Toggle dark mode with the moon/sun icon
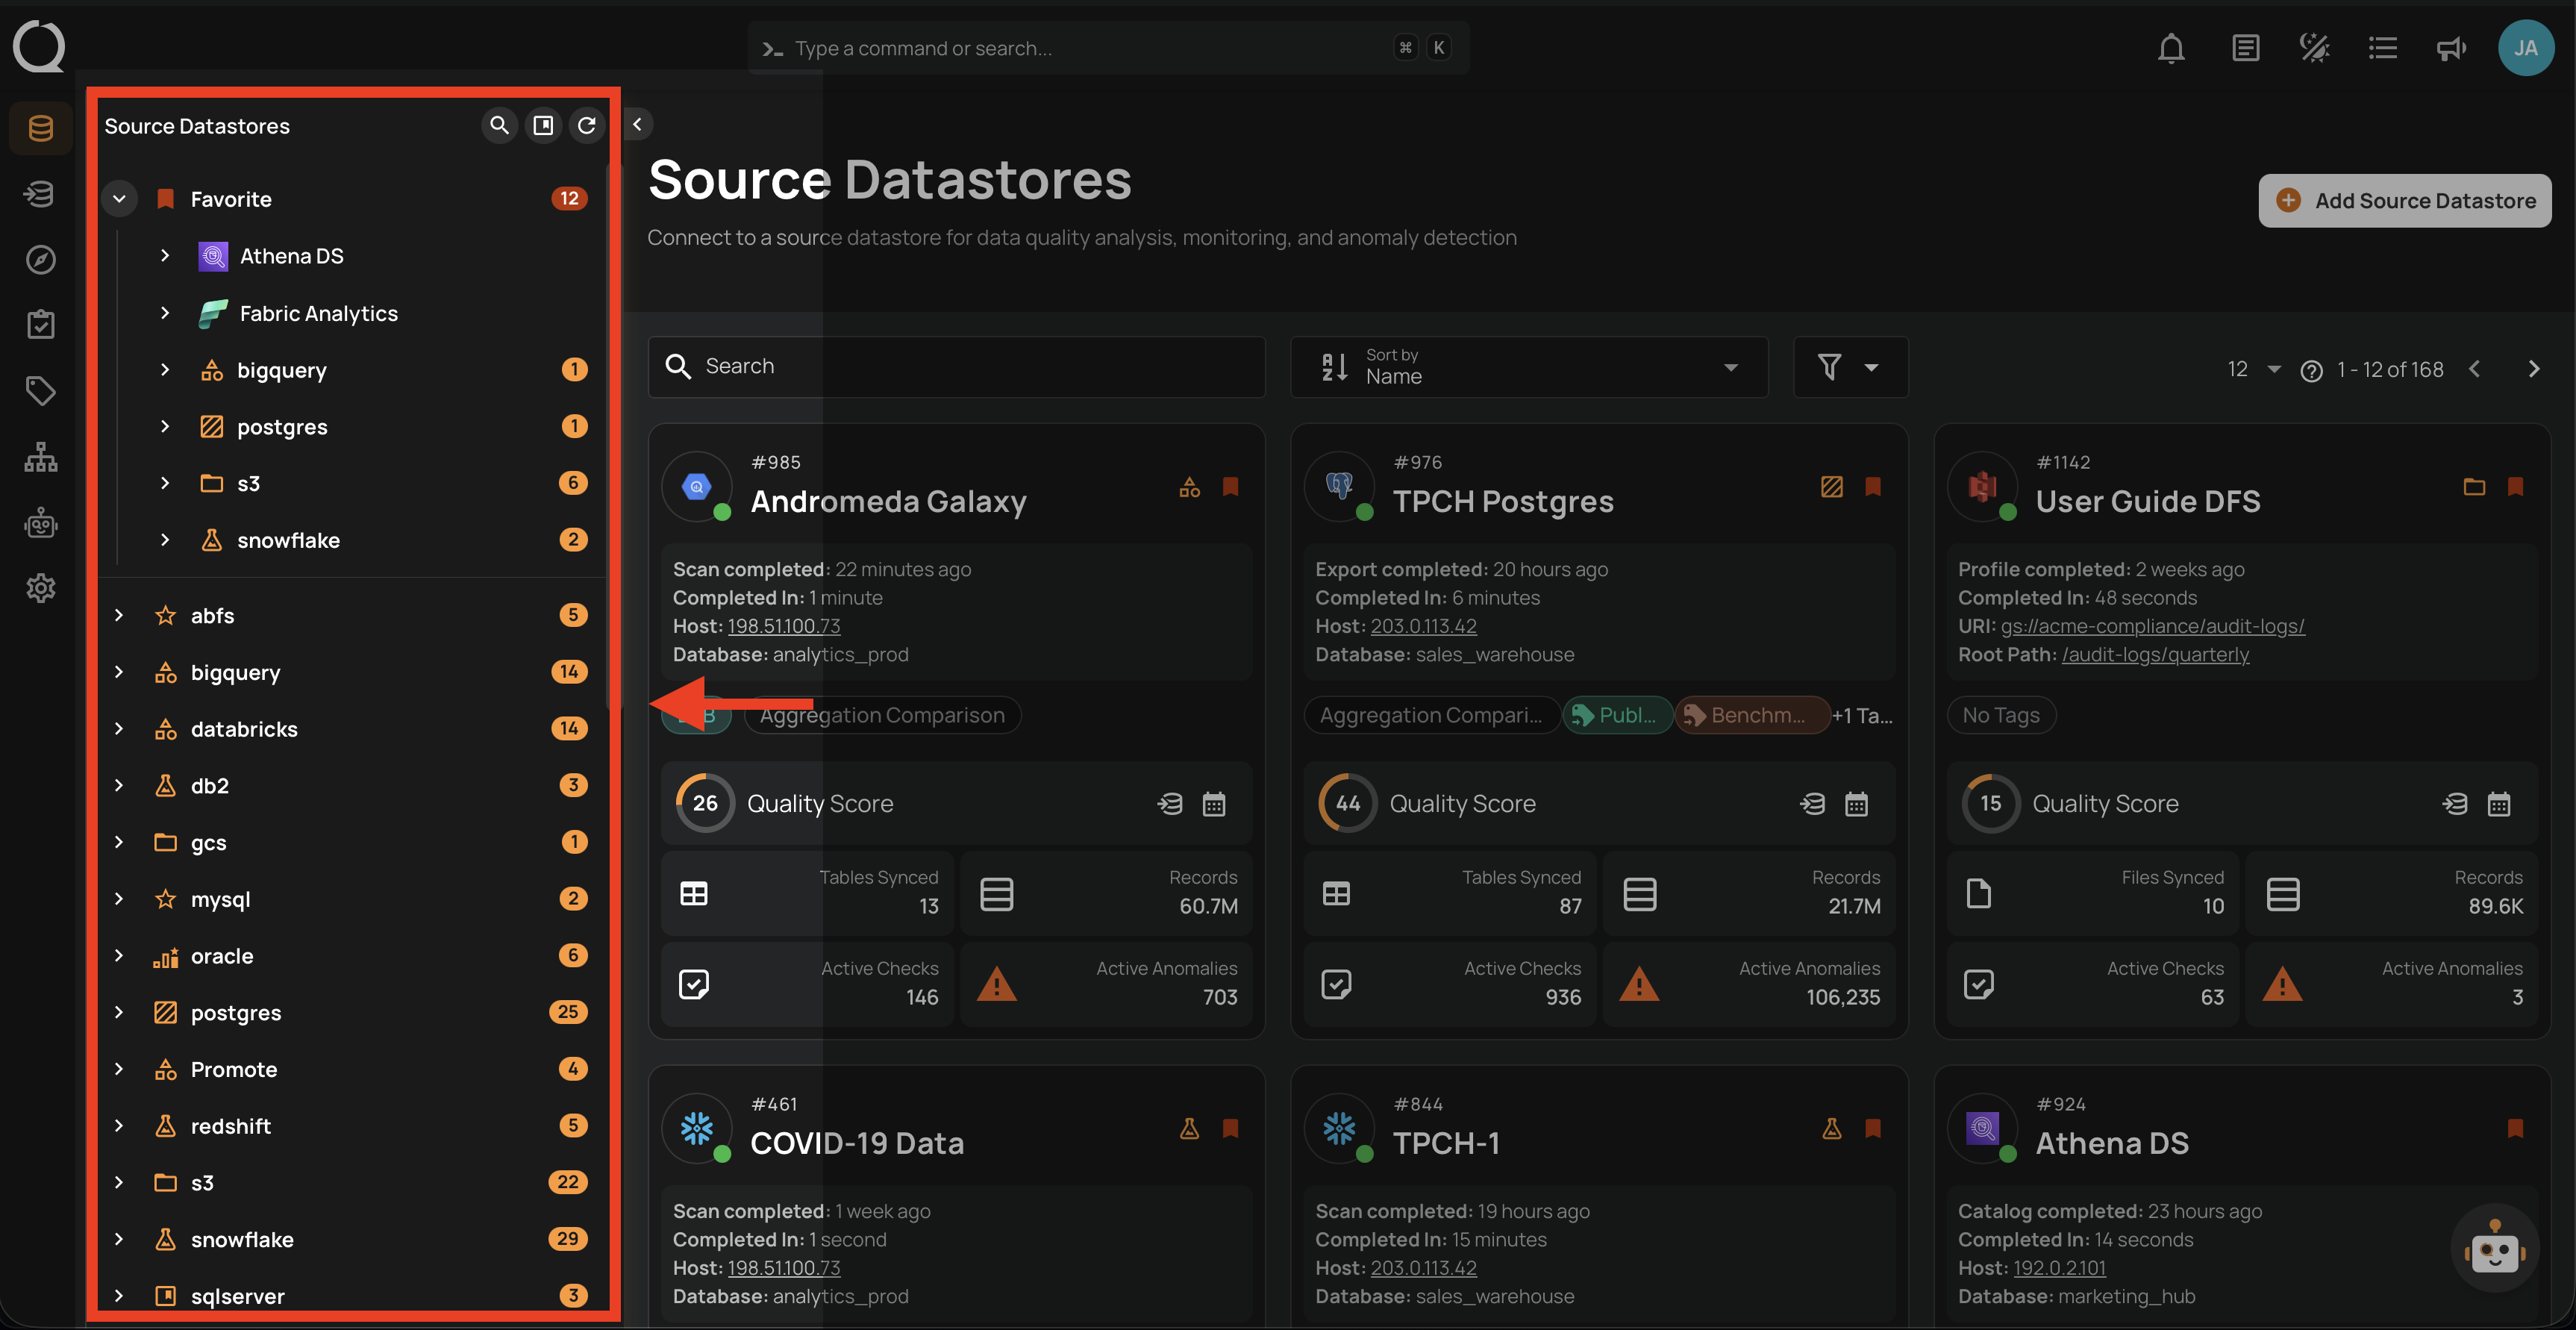The width and height of the screenshot is (2576, 1330). pyautogui.click(x=2314, y=47)
